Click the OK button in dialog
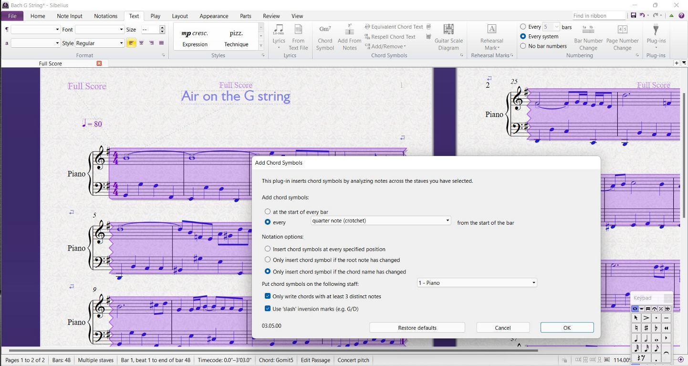Viewport: 688px width, 366px height. pyautogui.click(x=567, y=328)
